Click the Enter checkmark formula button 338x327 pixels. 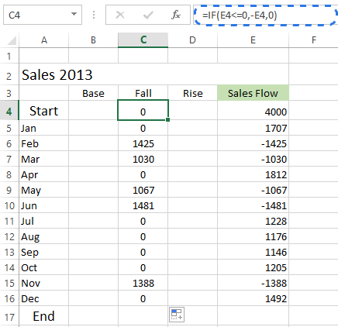(x=148, y=15)
